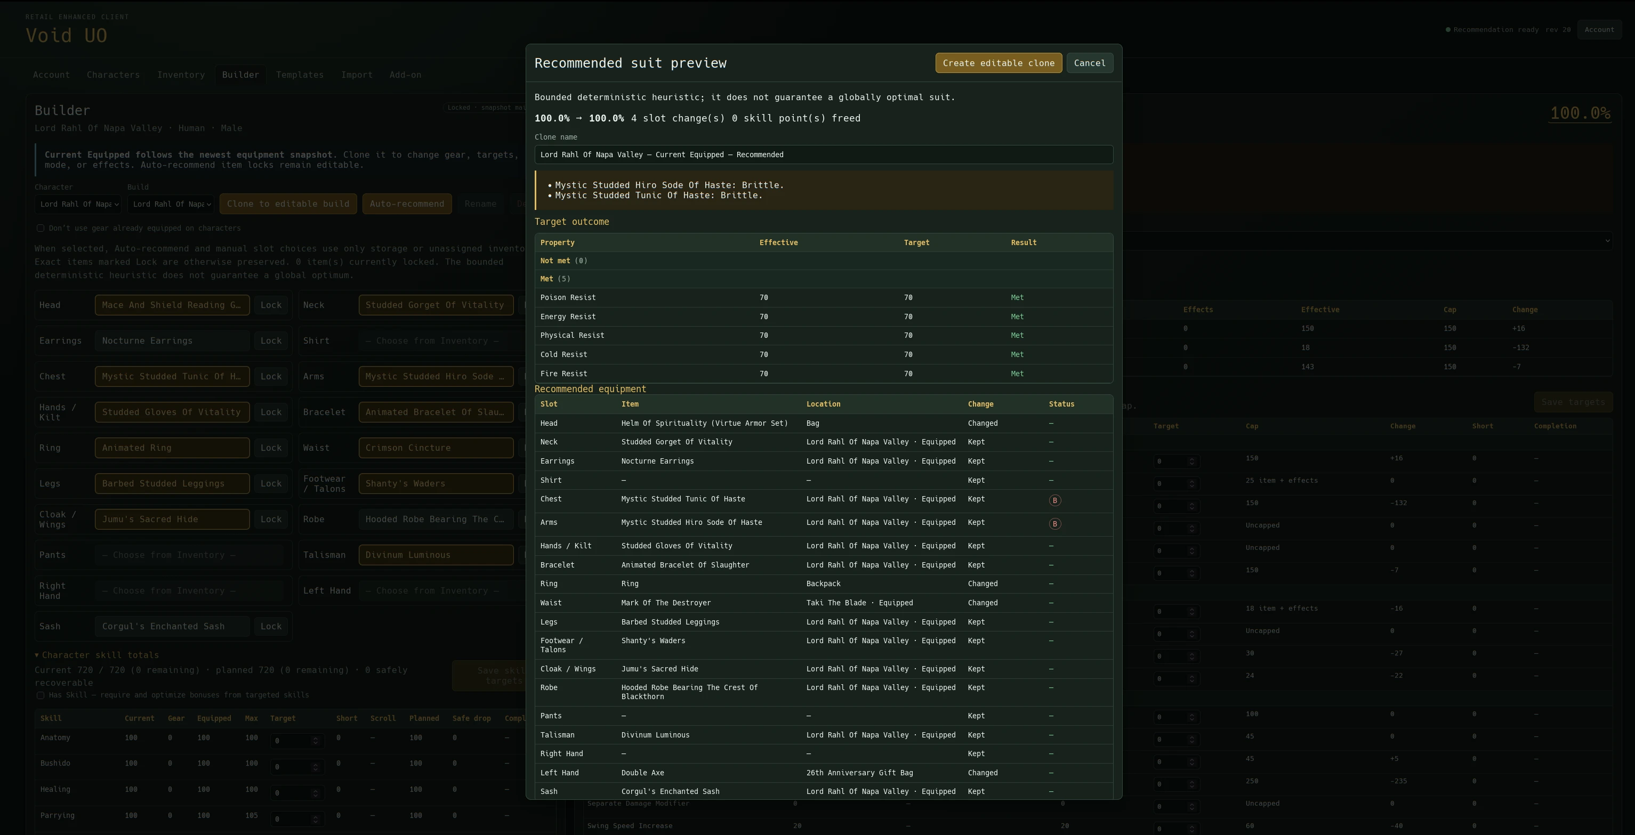Viewport: 1635px width, 835px height.
Task: Click the 100.0% score on right panel
Action: pyautogui.click(x=1580, y=114)
